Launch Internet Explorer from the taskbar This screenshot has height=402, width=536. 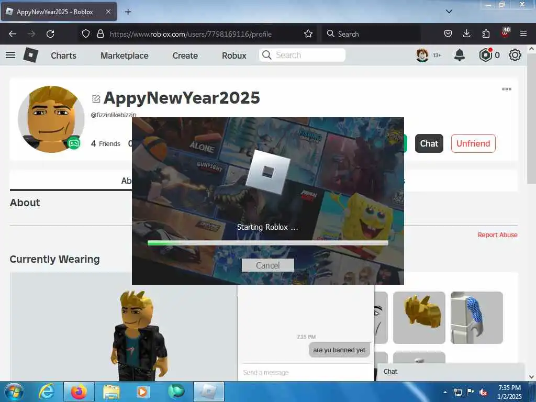pos(47,392)
